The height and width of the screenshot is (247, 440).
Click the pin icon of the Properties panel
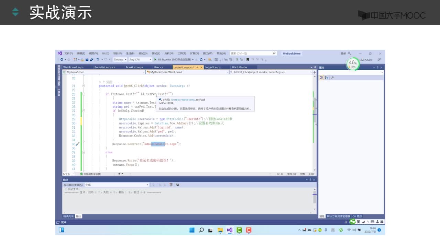(377, 68)
